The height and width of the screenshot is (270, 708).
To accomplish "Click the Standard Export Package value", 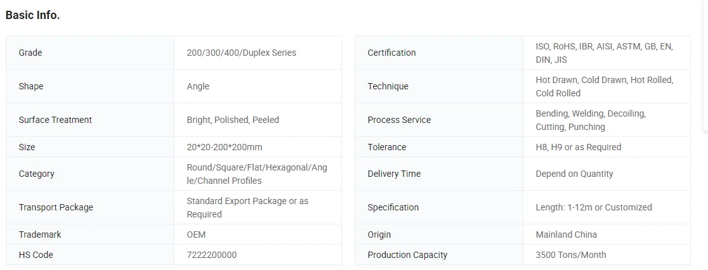I will [x=247, y=207].
